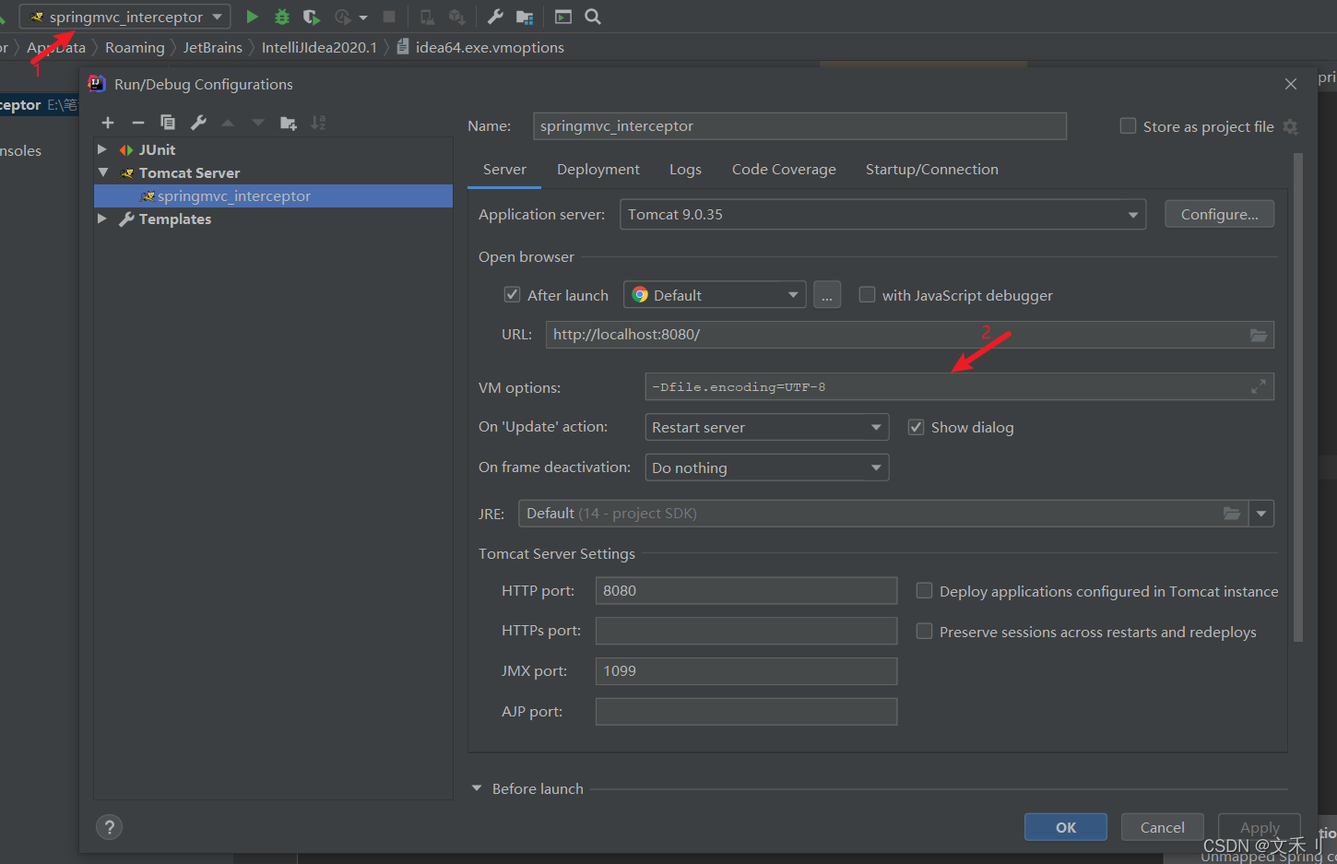This screenshot has height=864, width=1337.
Task: Expand the Templates tree node
Action: click(x=102, y=219)
